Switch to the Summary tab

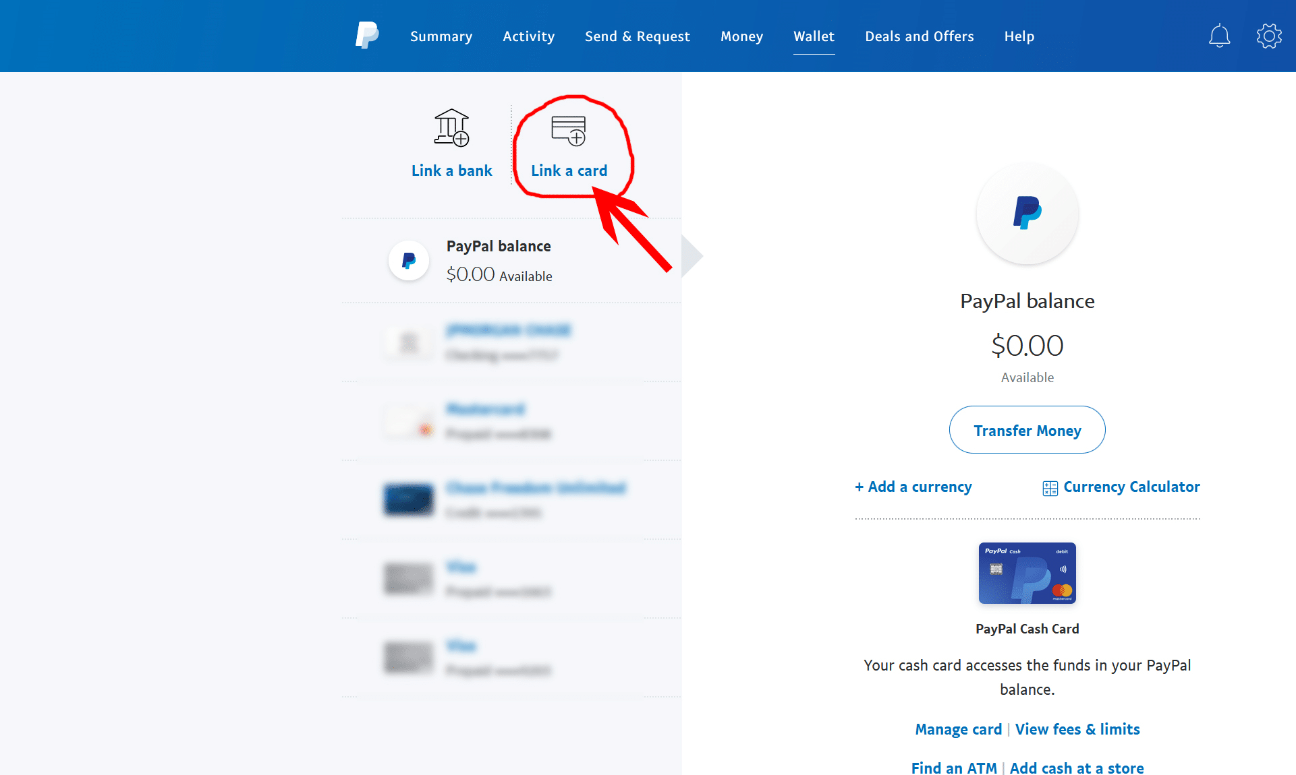[x=441, y=36]
